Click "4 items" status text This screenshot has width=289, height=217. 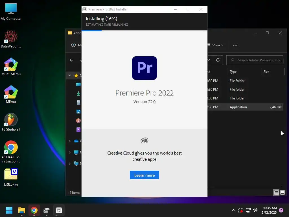pyautogui.click(x=75, y=193)
